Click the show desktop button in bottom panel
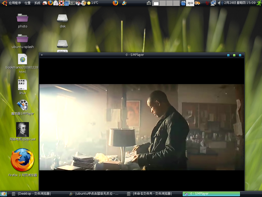 [4, 194]
